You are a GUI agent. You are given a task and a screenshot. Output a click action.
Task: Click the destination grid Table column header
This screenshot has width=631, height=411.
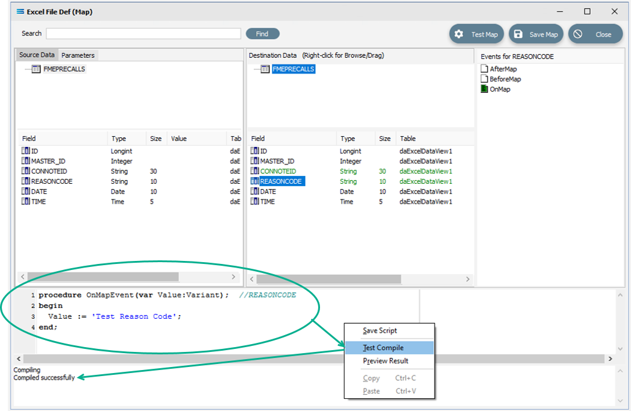(x=435, y=139)
